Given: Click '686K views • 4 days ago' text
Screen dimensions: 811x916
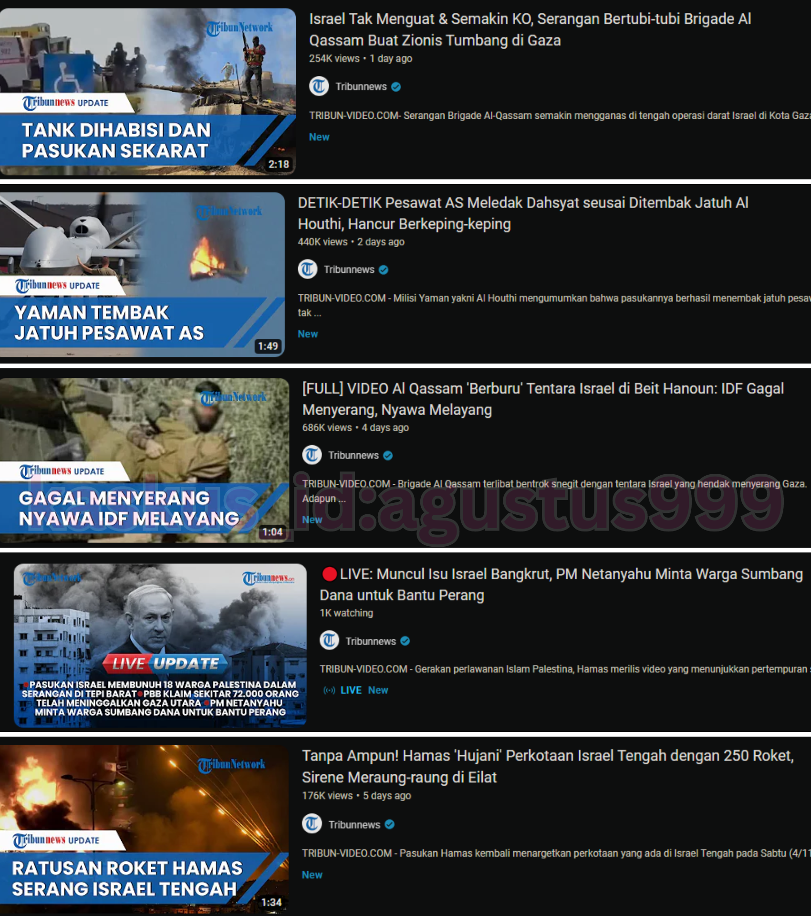Looking at the screenshot, I should (355, 427).
